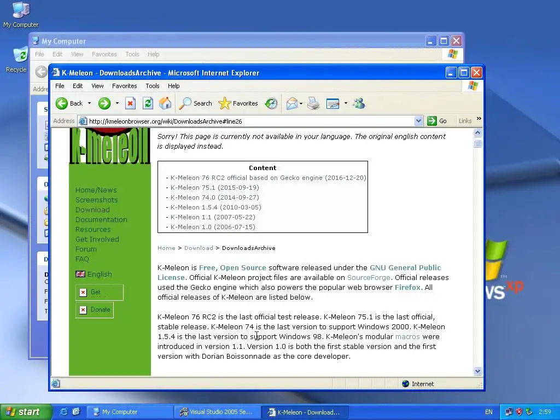Open My Computer desktop icon
Image resolution: width=560 pixels, height=420 pixels.
pos(21,15)
